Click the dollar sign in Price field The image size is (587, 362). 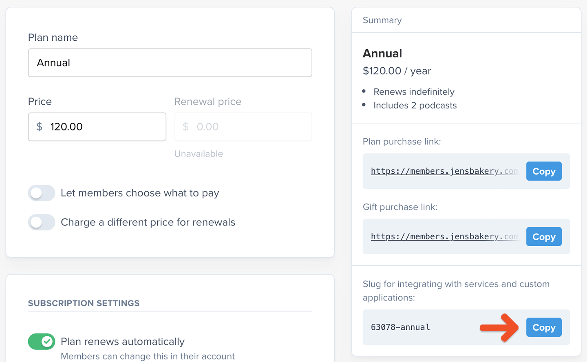(x=39, y=127)
